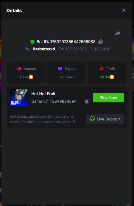The width and height of the screenshot is (134, 206).
Task: Open the Barbatosxd user profile link
Action: [x=44, y=49]
